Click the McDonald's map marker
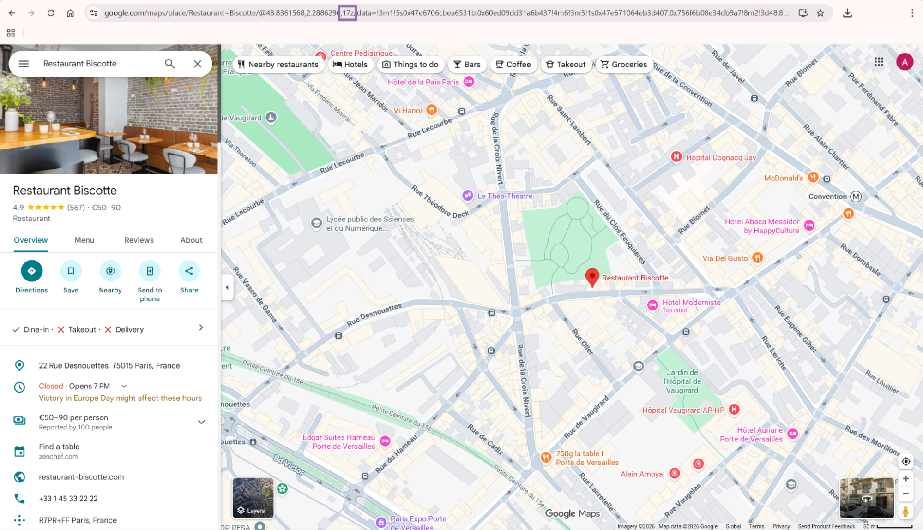This screenshot has width=923, height=530. click(813, 178)
